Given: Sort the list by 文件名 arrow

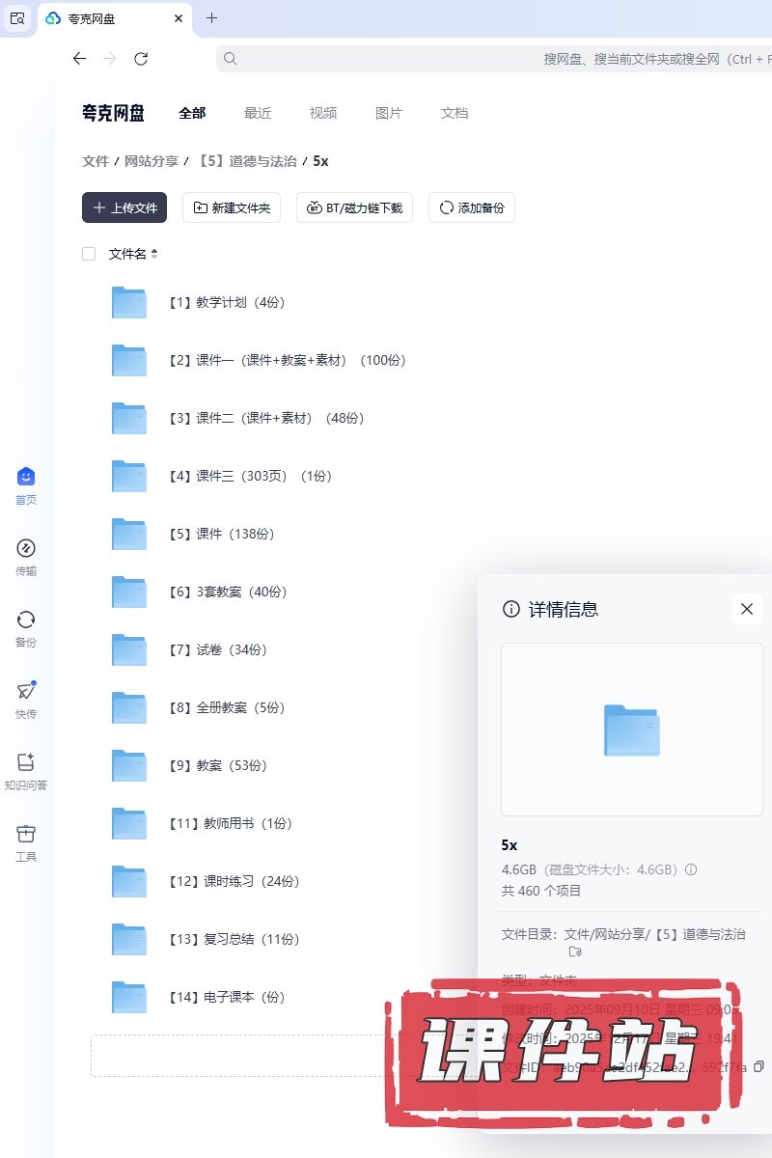Looking at the screenshot, I should (x=154, y=254).
